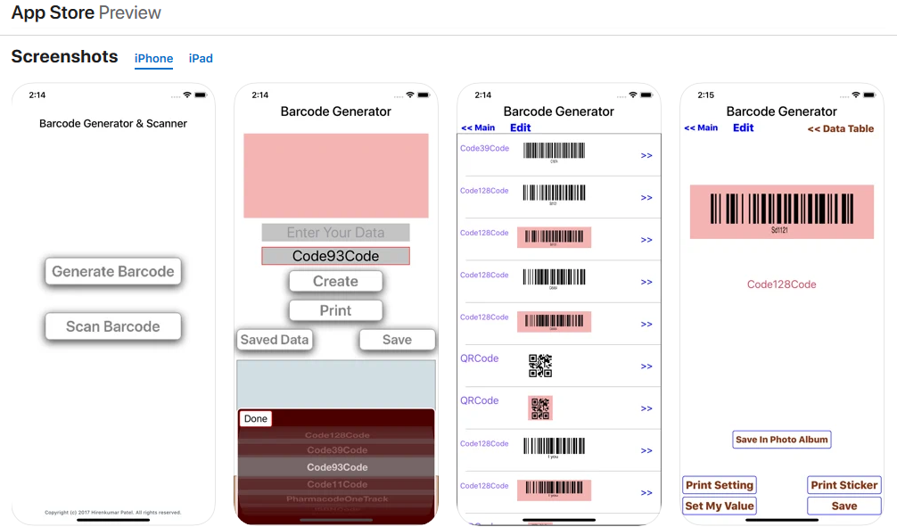Viewport: 897px width, 527px height.
Task: Click the 2:15 status bar time
Action: pyautogui.click(x=705, y=95)
